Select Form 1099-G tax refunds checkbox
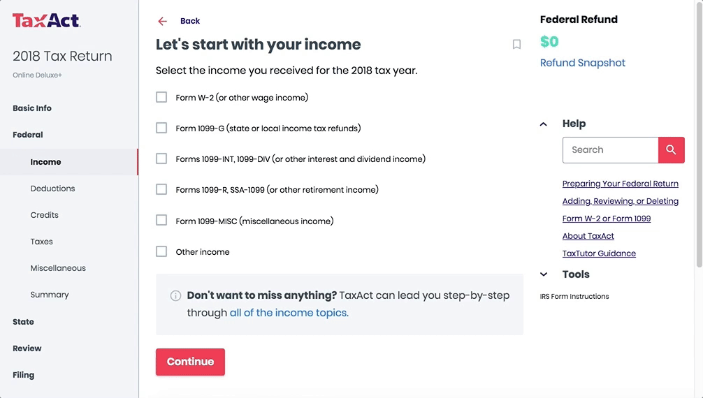 (x=161, y=128)
